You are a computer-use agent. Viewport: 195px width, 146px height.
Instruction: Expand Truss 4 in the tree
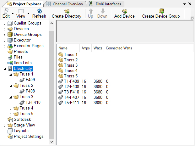pos(10,109)
